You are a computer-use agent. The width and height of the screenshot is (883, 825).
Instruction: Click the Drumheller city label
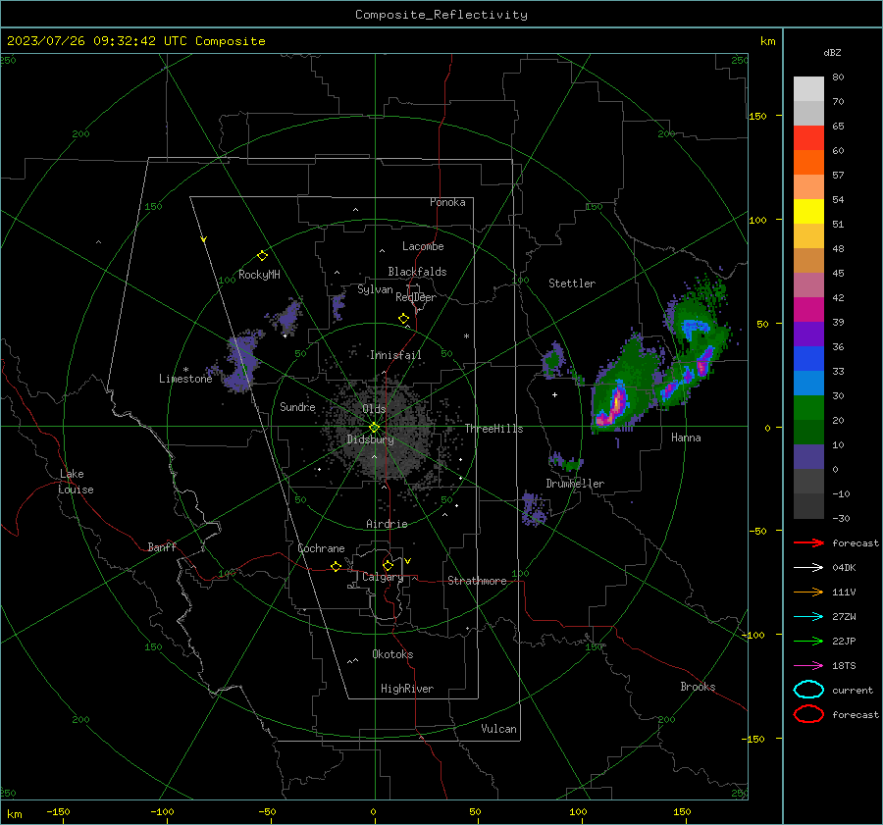coord(575,484)
